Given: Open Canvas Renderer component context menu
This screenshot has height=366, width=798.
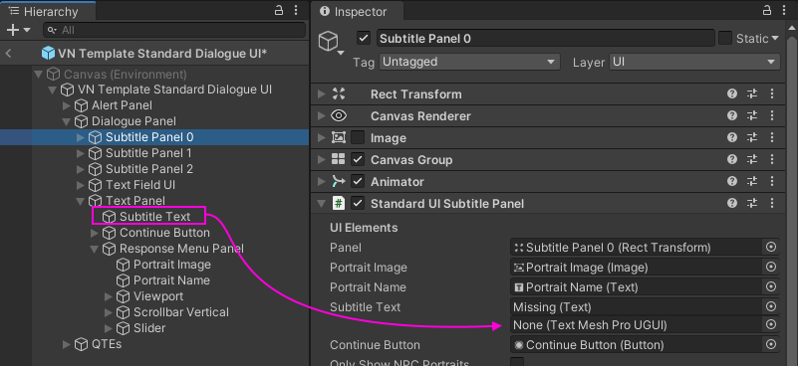Looking at the screenshot, I should [771, 116].
